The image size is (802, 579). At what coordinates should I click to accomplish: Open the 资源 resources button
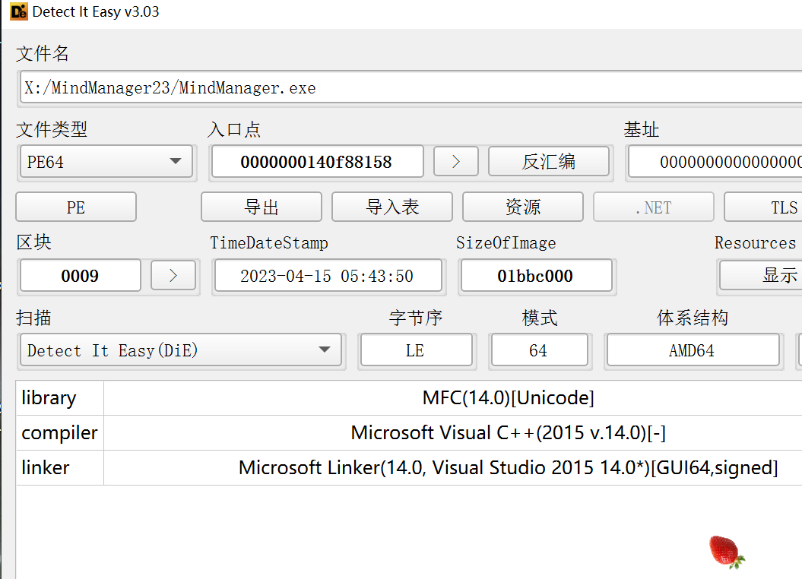coord(523,207)
